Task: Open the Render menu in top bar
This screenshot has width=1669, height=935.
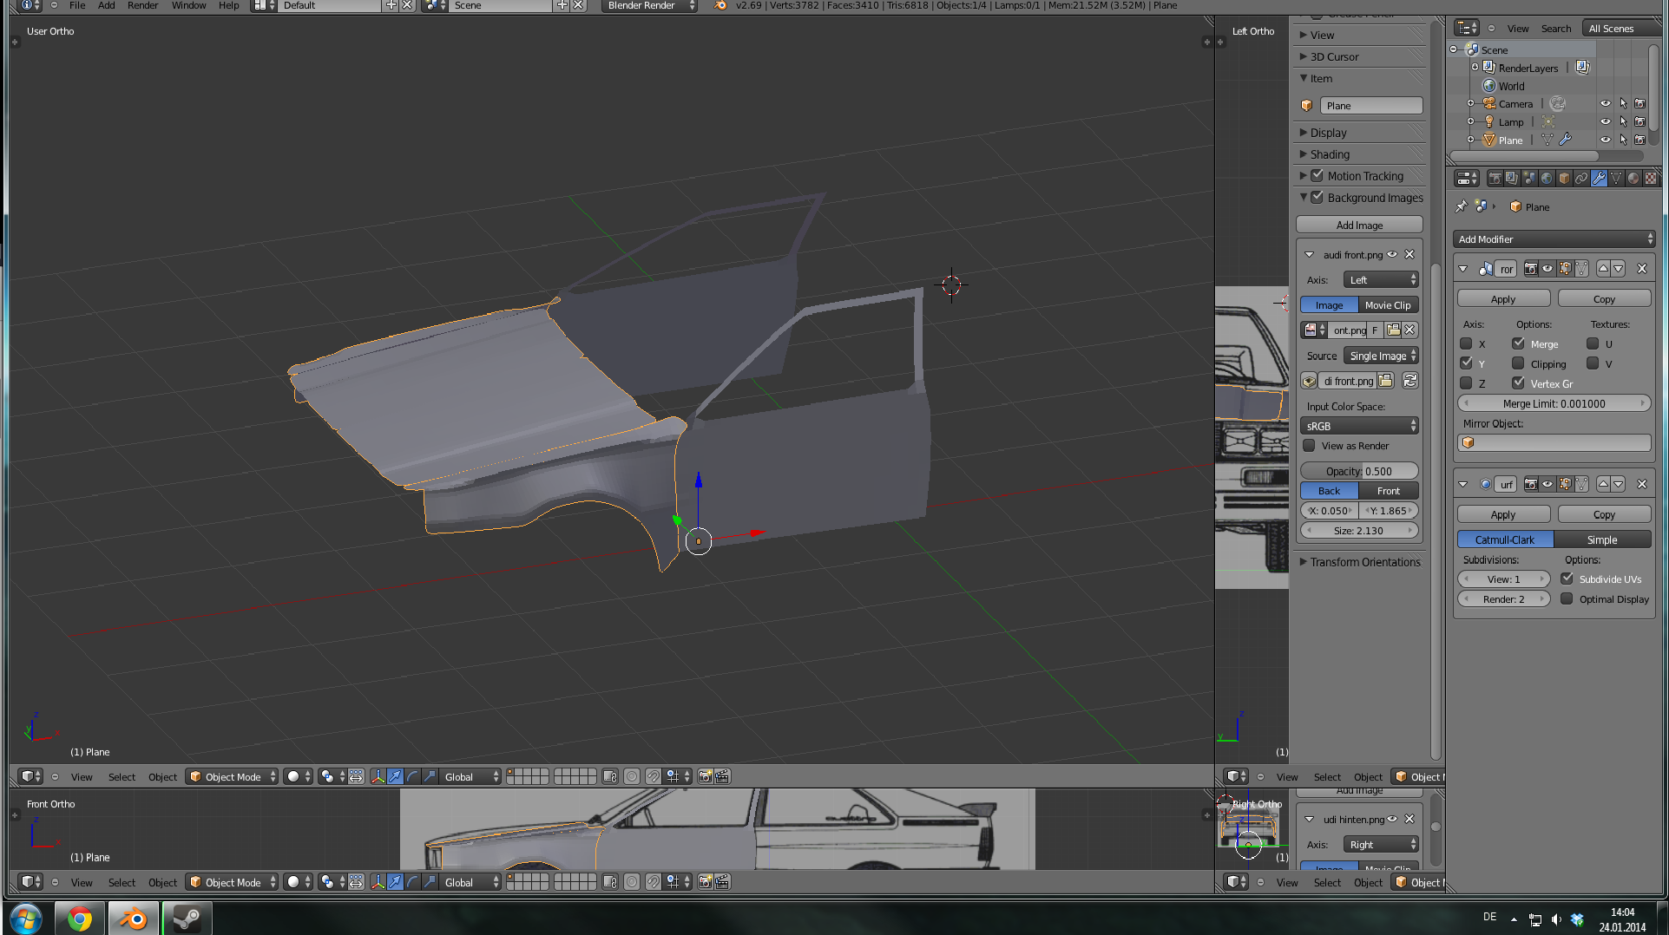Action: 142,5
